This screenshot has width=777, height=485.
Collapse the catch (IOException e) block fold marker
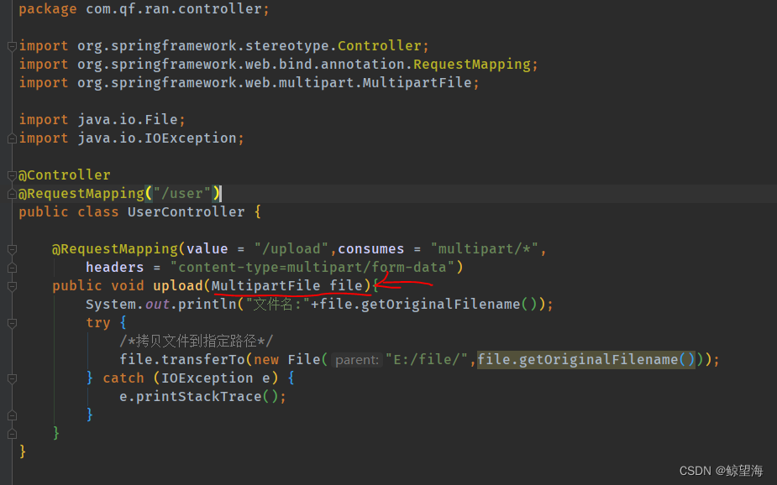pyautogui.click(x=13, y=378)
